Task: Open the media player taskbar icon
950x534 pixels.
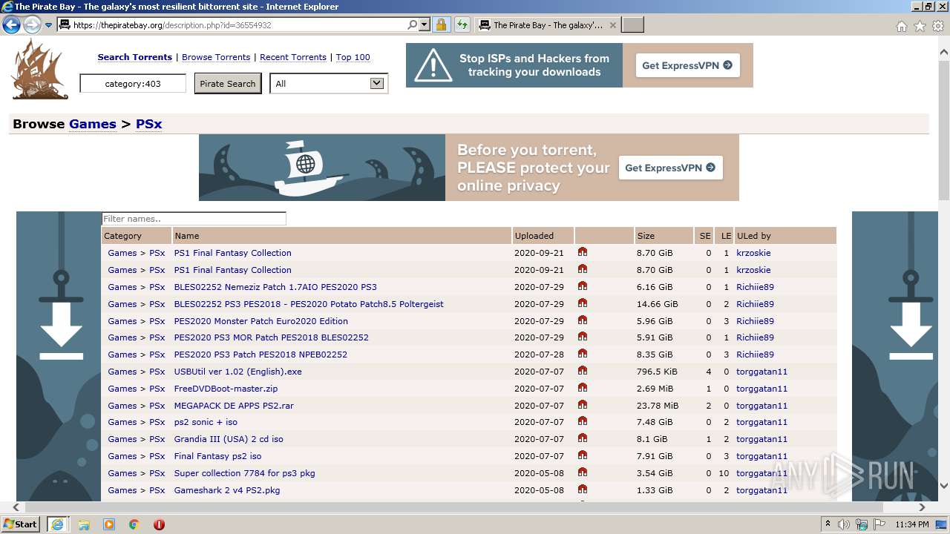Action: pos(109,524)
